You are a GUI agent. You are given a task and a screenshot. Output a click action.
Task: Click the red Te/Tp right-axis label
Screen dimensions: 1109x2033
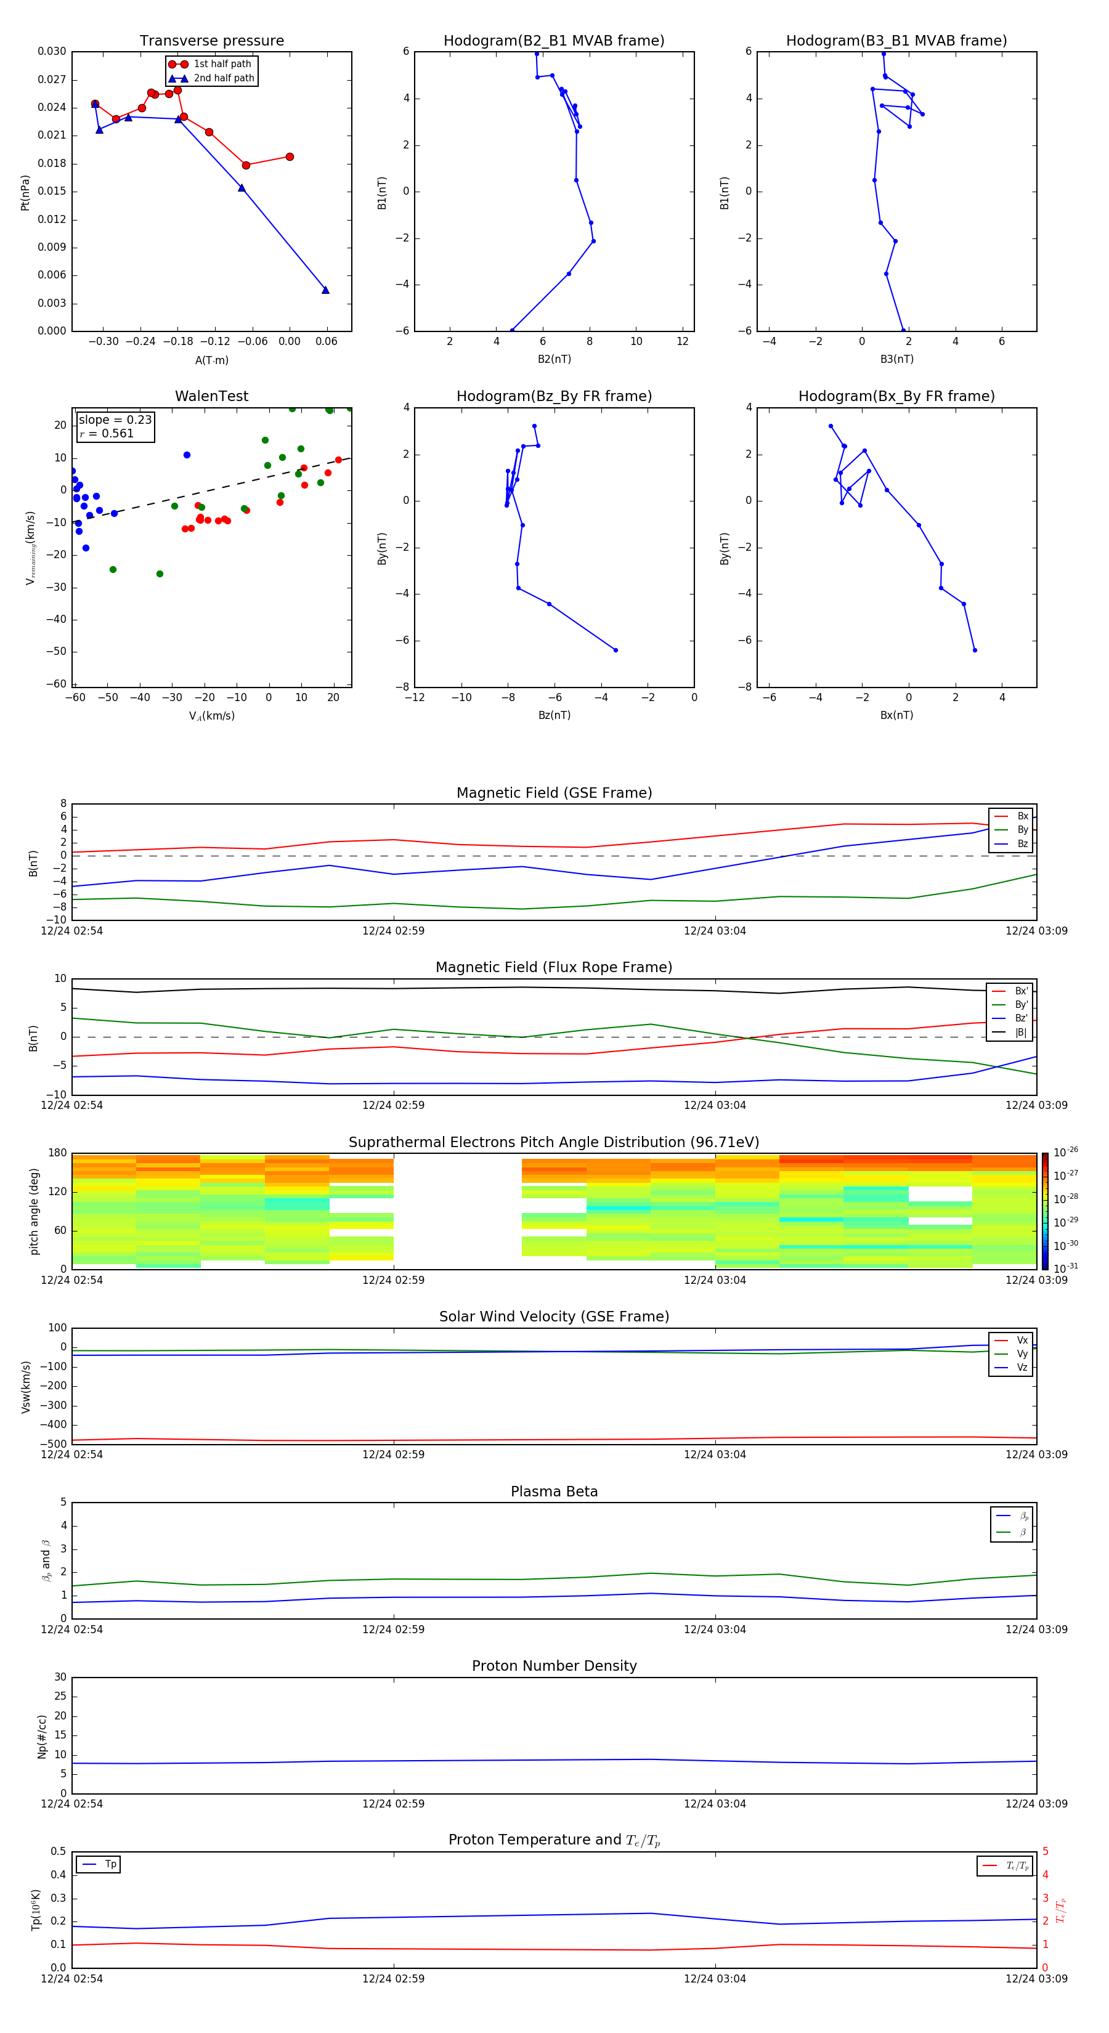click(x=1061, y=1910)
